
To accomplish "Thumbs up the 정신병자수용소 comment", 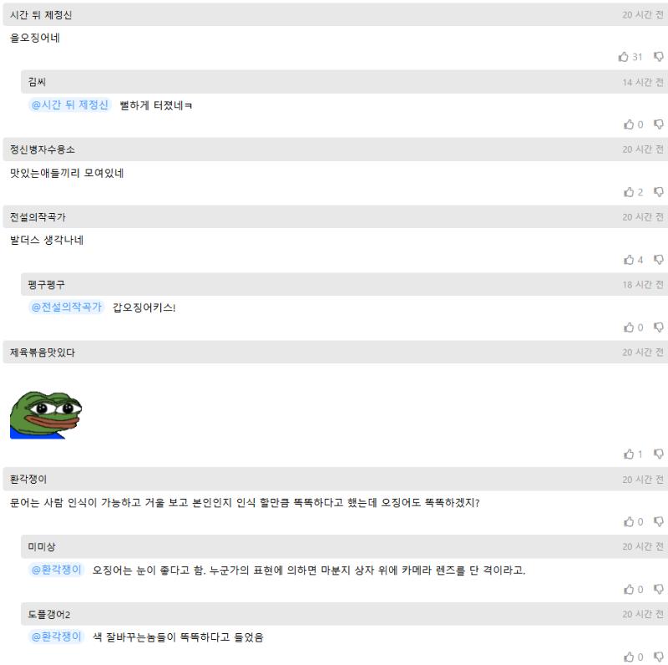I will (629, 192).
